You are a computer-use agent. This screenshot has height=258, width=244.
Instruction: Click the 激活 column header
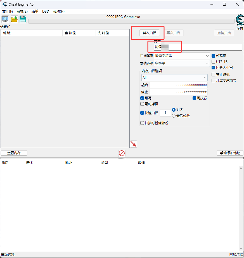[x=13, y=163]
